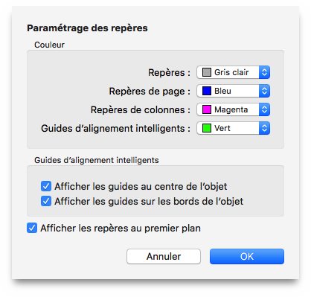311x297 pixels.
Task: Uncheck Afficher les guides au centre de l'objet
Action: click(46, 186)
